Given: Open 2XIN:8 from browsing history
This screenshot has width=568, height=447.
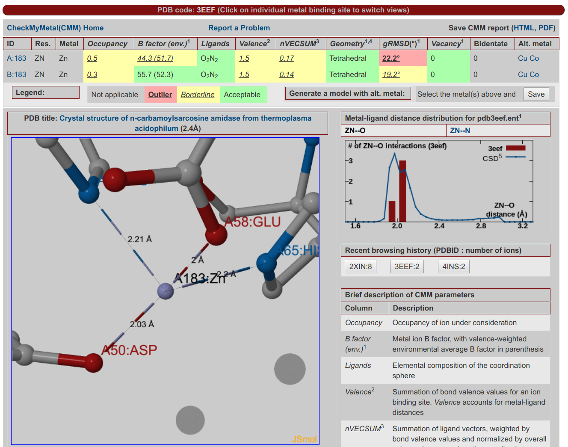Looking at the screenshot, I should pos(360,266).
